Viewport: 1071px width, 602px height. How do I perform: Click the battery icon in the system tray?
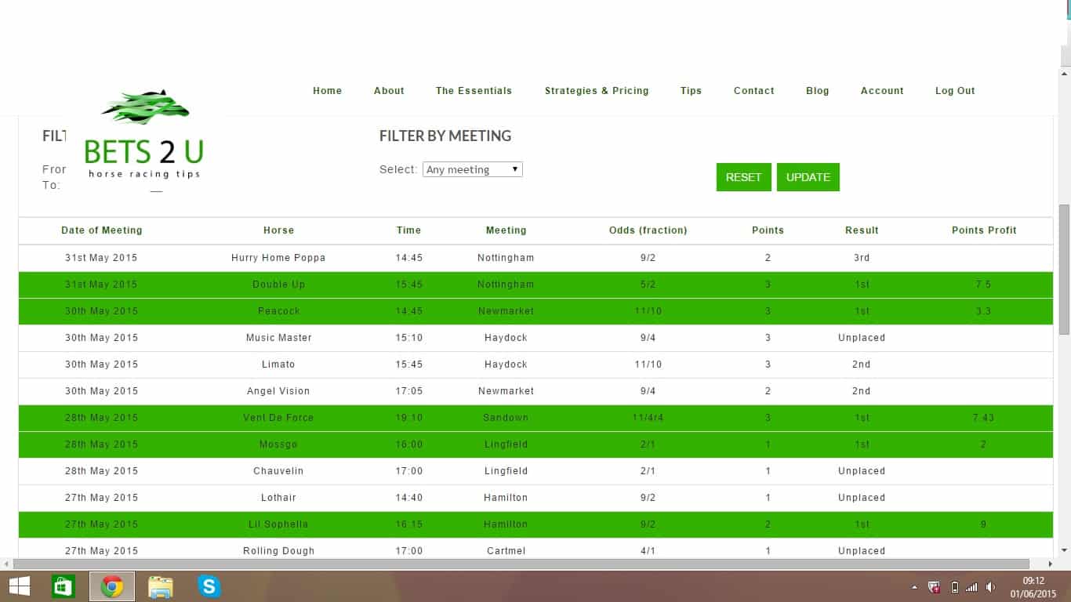(954, 587)
